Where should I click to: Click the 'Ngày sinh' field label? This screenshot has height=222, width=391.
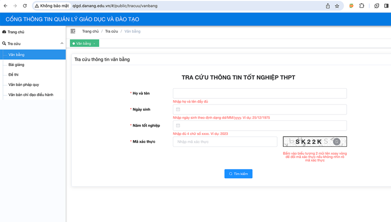pyautogui.click(x=141, y=109)
